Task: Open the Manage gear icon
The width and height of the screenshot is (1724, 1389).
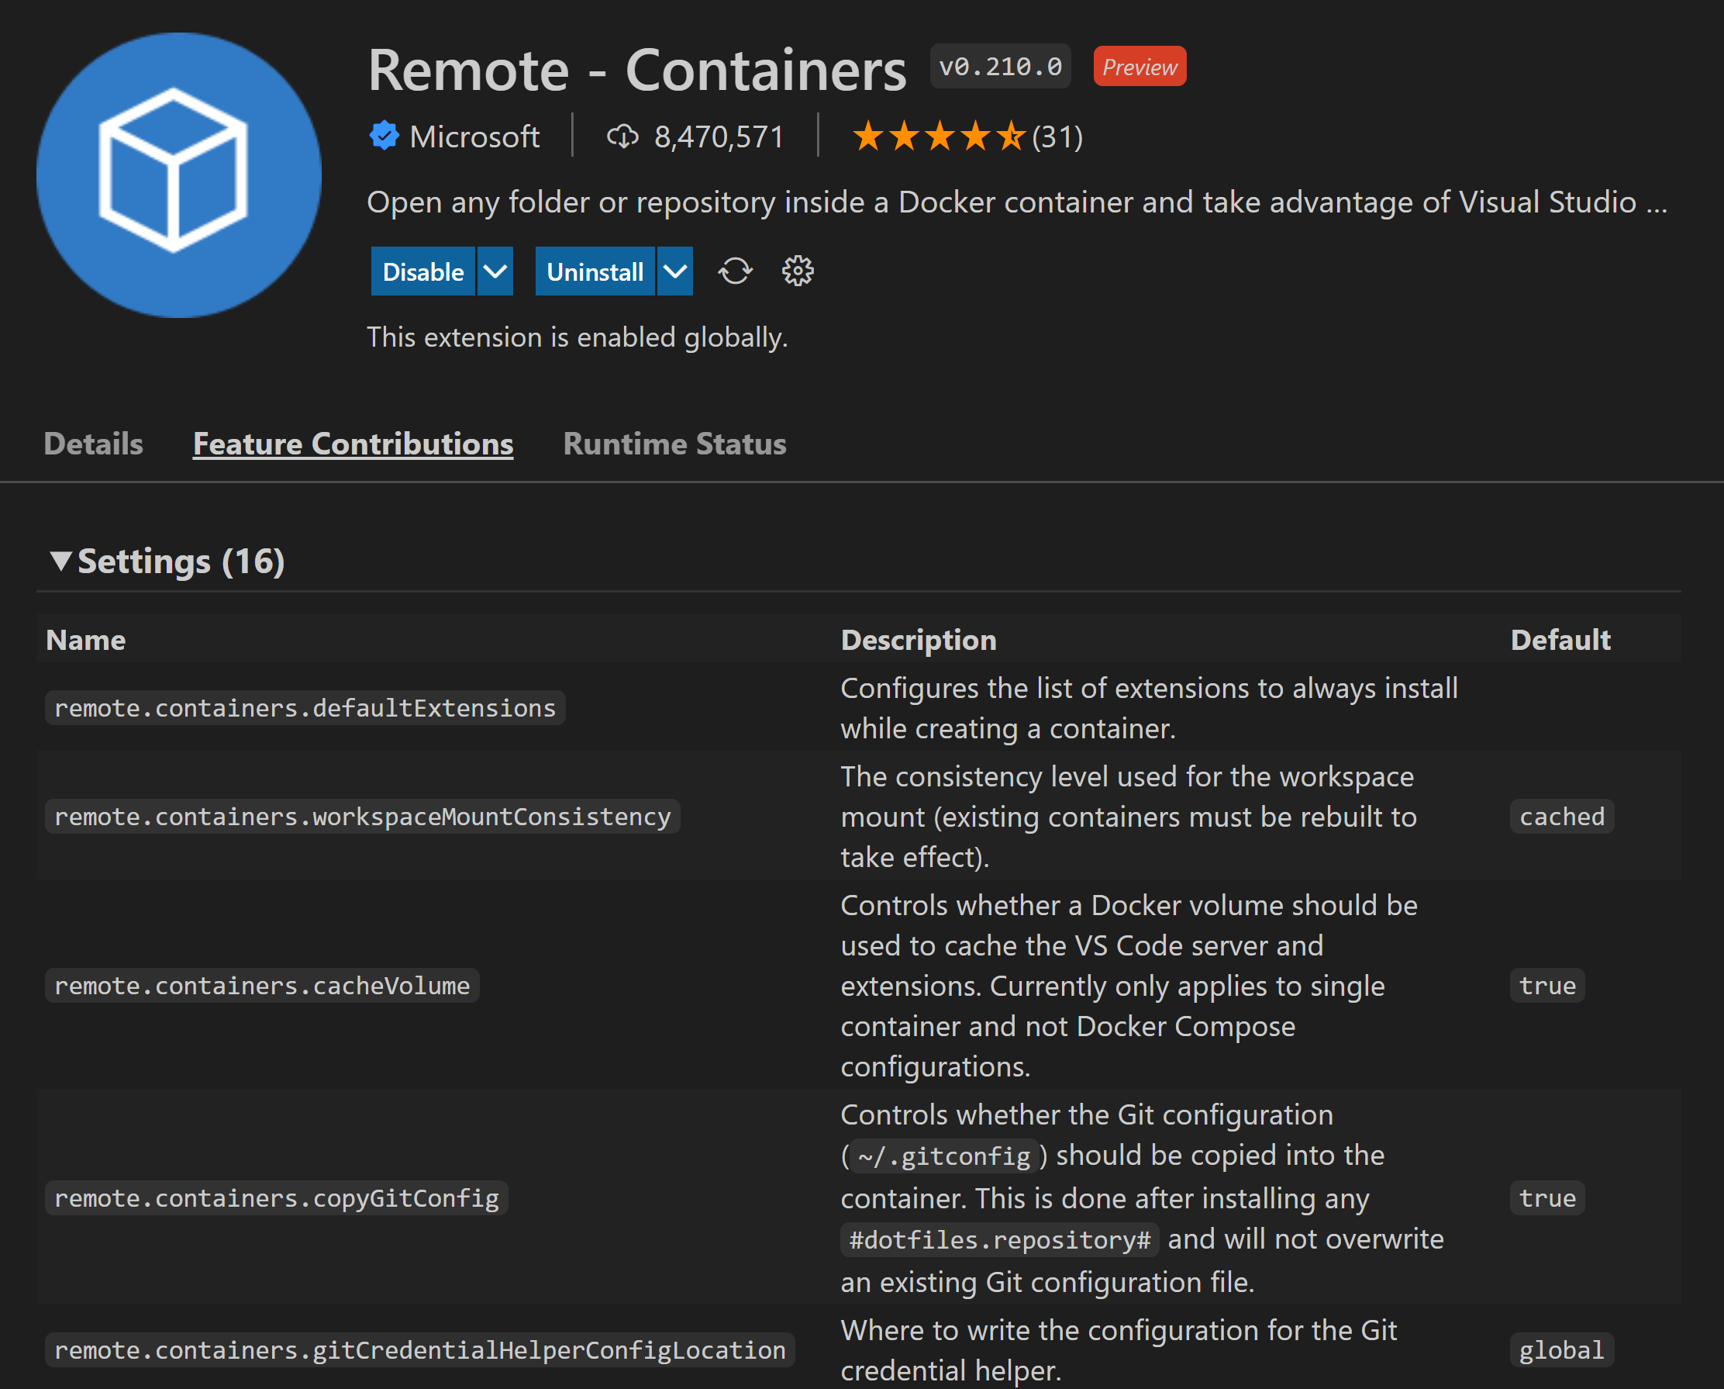Action: click(797, 271)
